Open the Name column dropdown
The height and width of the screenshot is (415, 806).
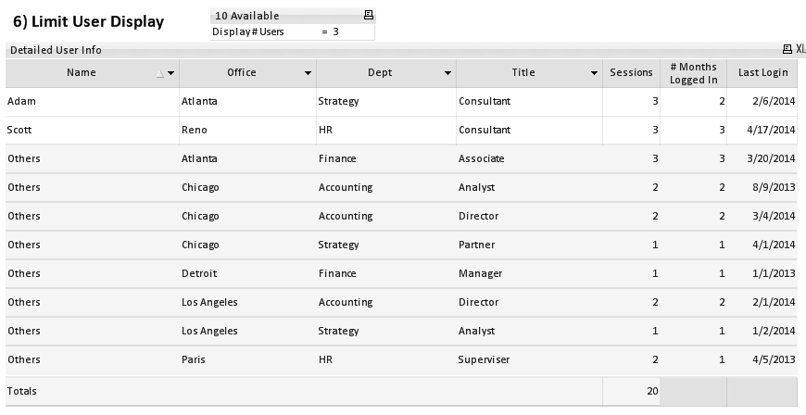coord(171,73)
